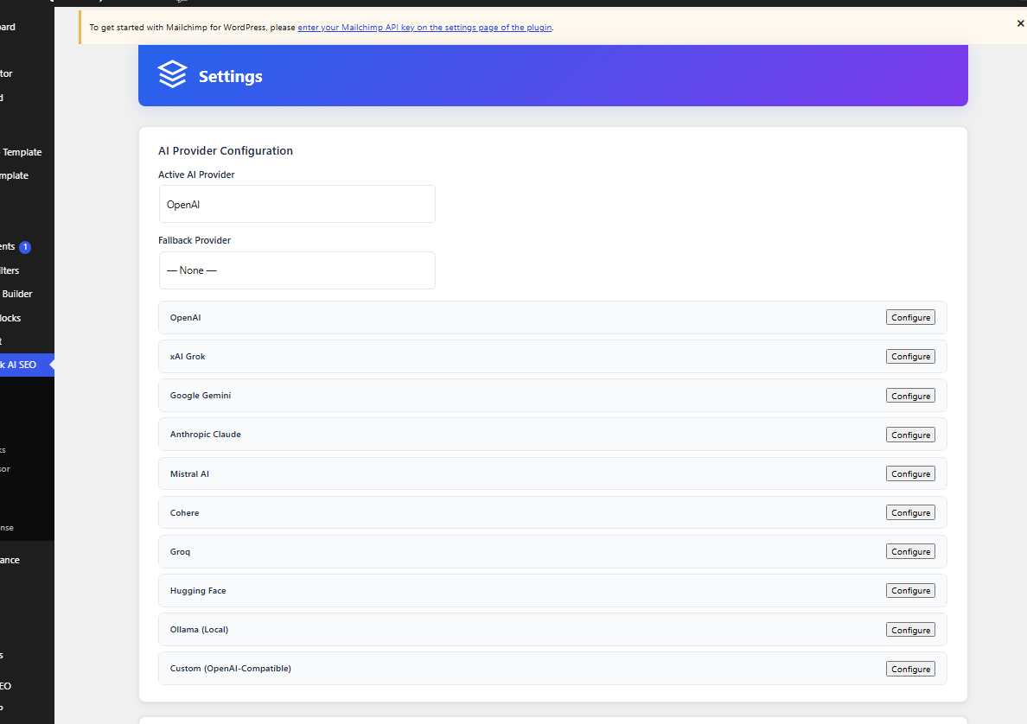
Task: Open the Mailchimp API key settings link
Action: [424, 28]
